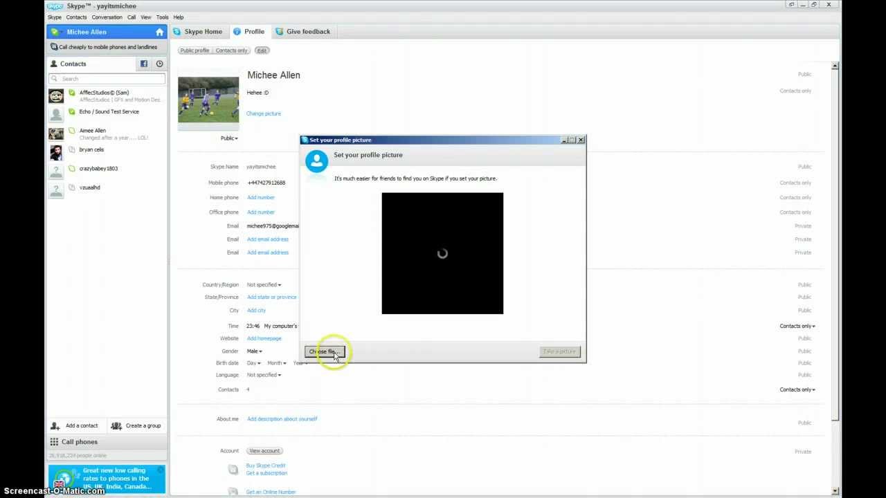Open the Country/Region Not specified dropdown

(x=264, y=285)
